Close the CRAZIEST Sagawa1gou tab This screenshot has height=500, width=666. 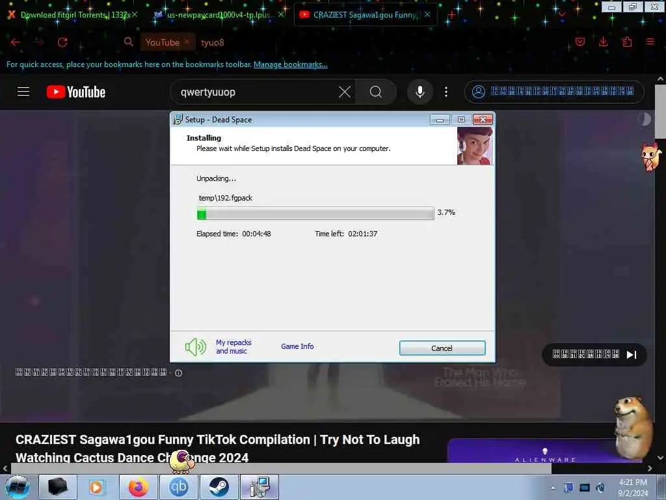(x=427, y=14)
